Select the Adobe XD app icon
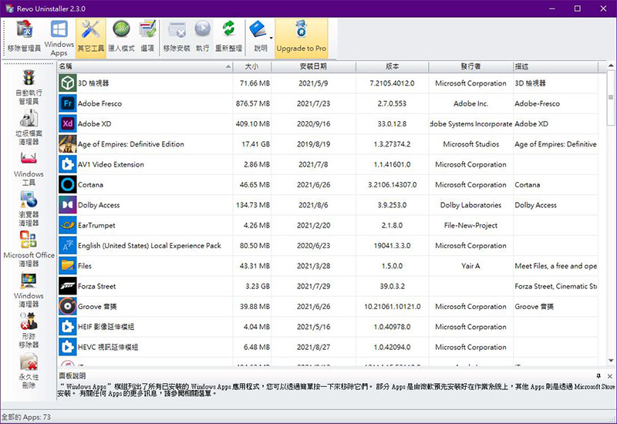Screen dimensions: 617x424 [x=68, y=123]
